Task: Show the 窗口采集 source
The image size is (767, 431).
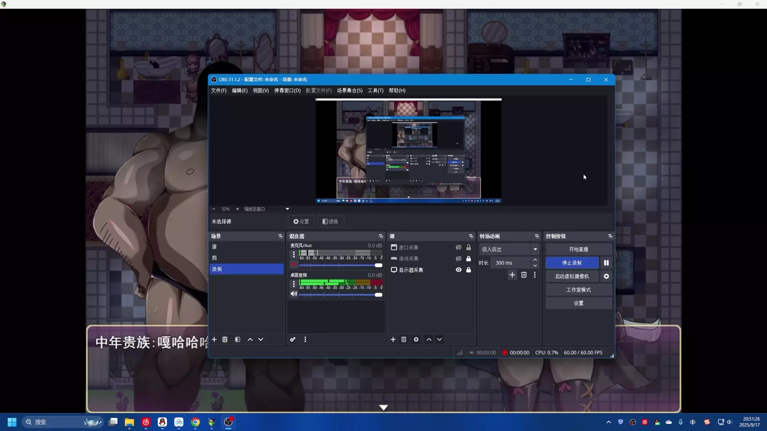Action: click(458, 247)
